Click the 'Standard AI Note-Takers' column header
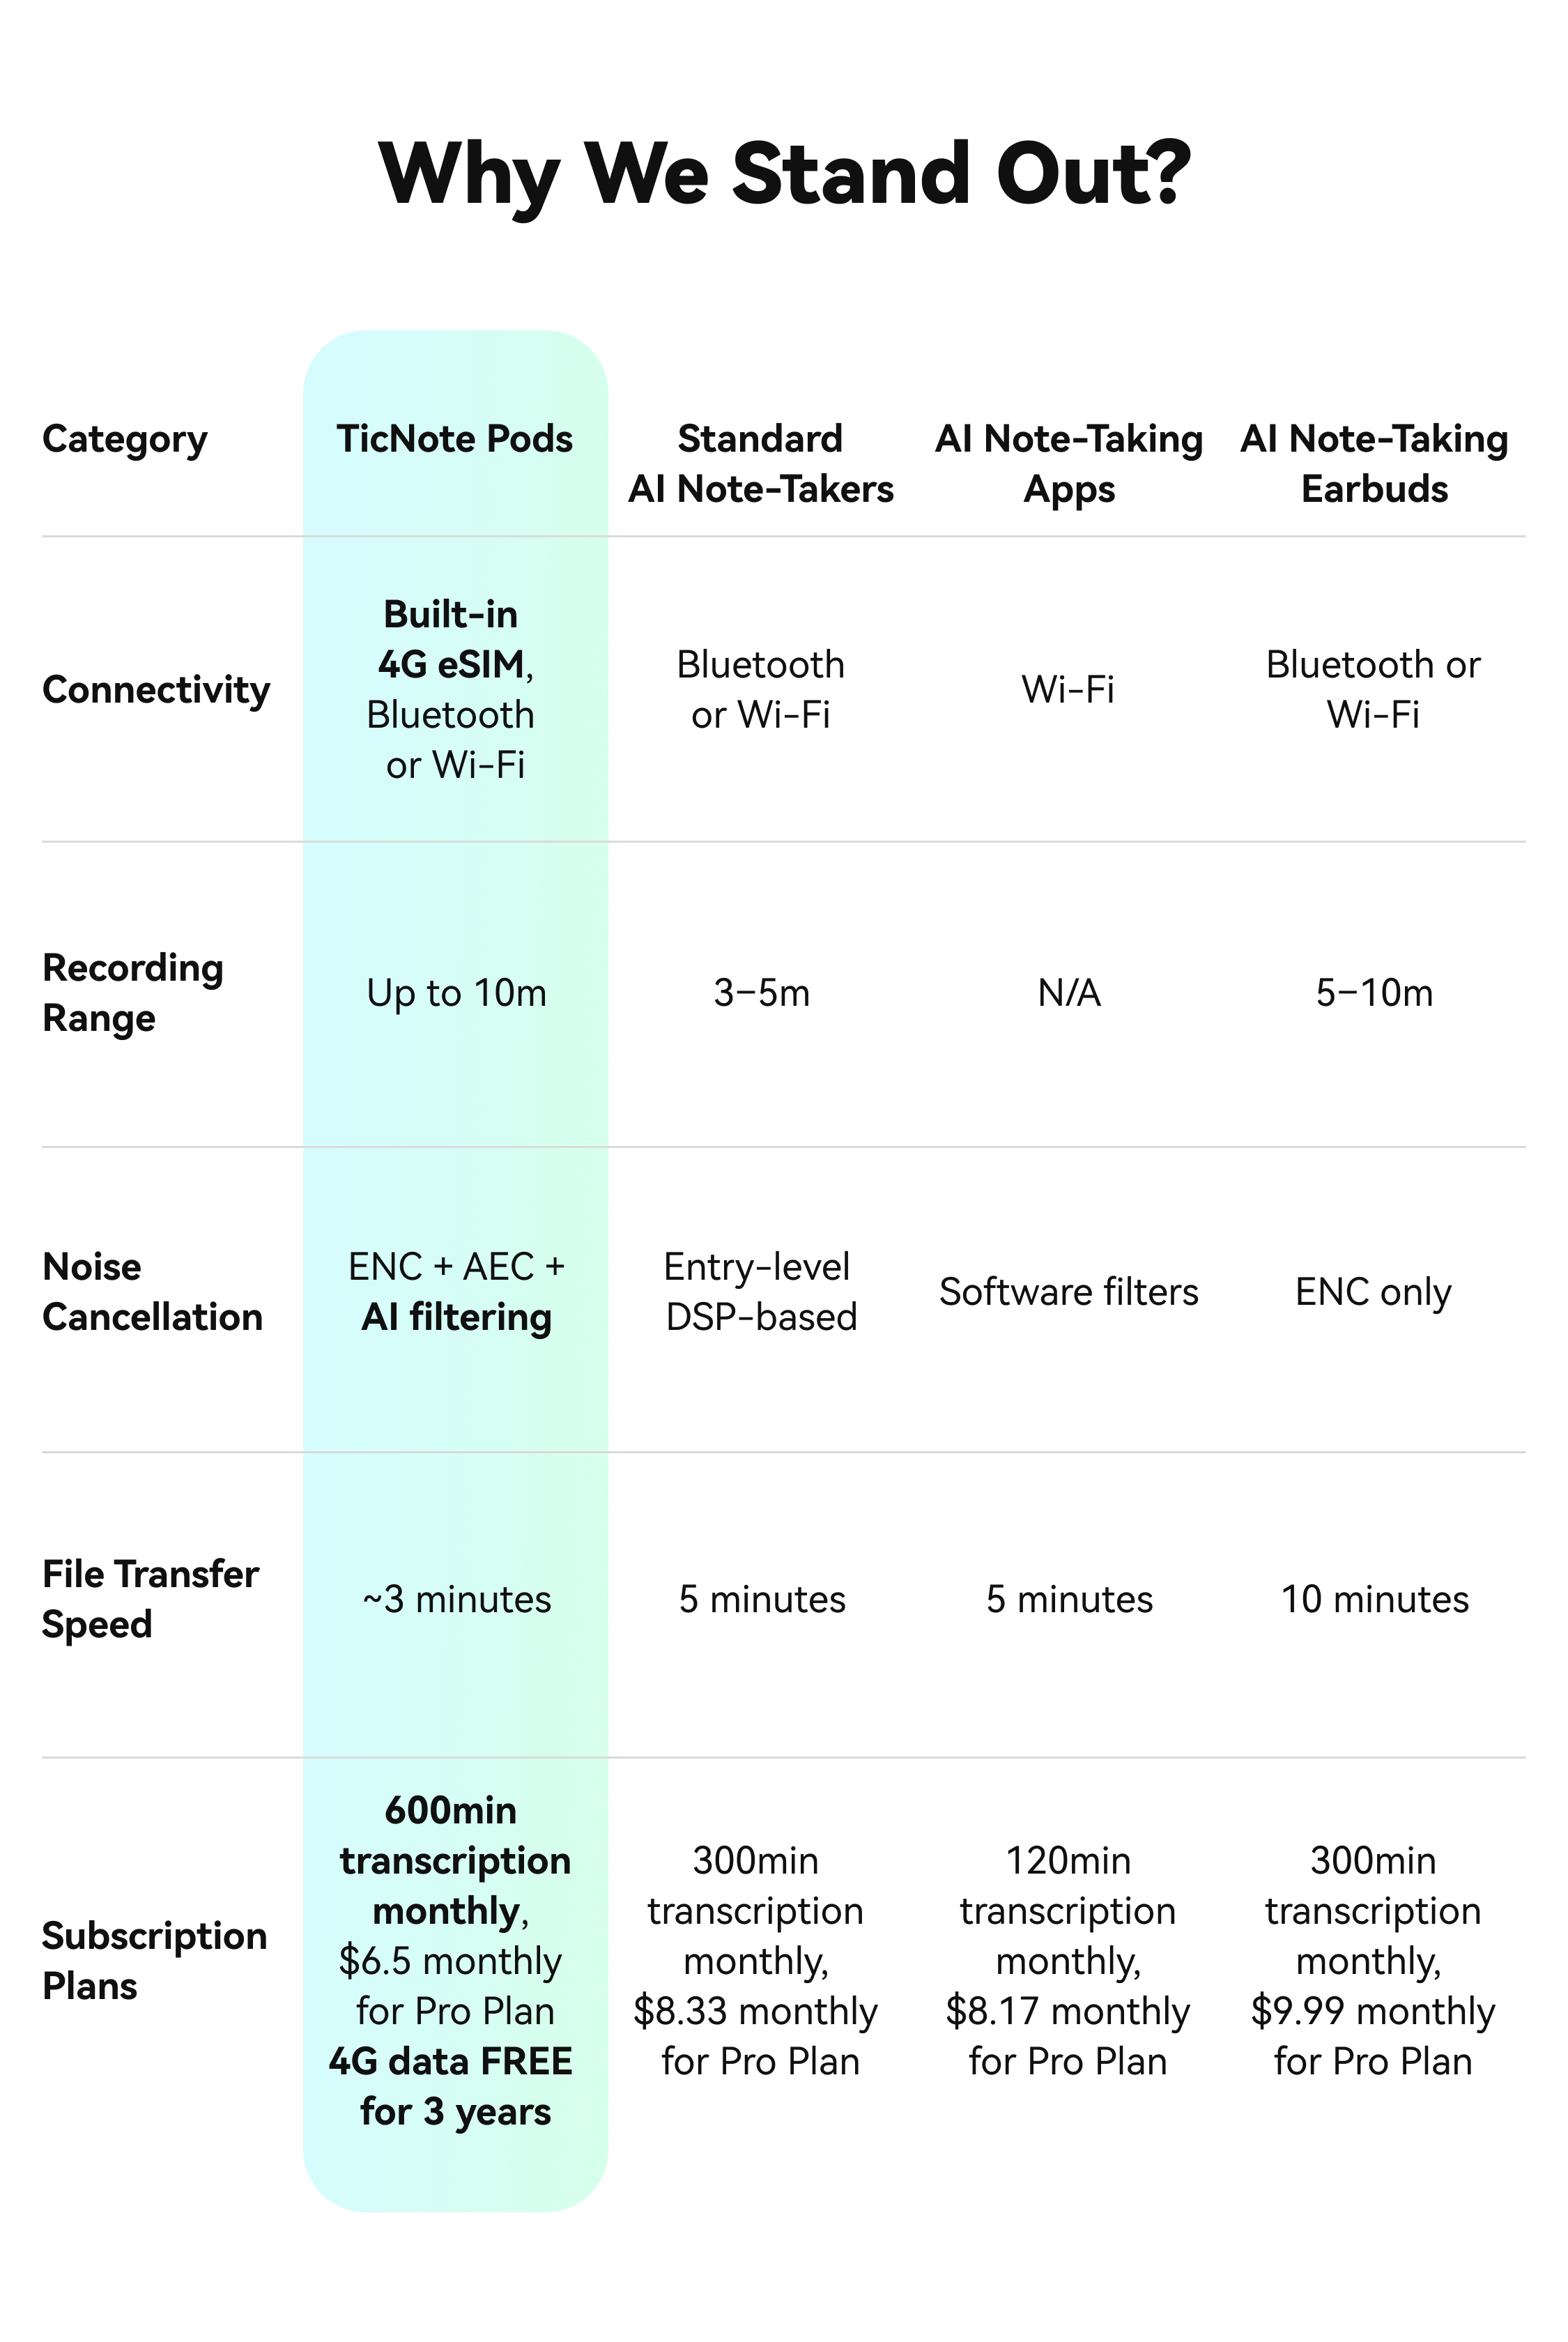The width and height of the screenshot is (1568, 2342). point(760,464)
